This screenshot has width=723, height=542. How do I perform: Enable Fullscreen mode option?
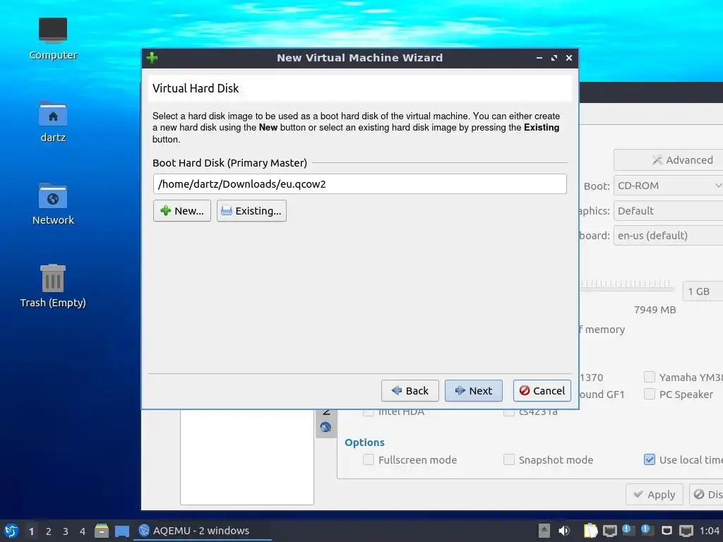369,459
